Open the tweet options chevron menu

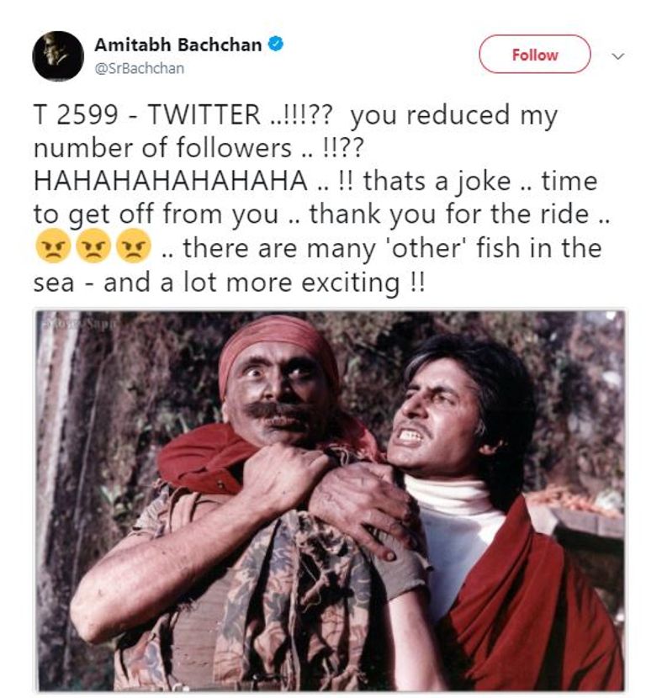tap(618, 56)
